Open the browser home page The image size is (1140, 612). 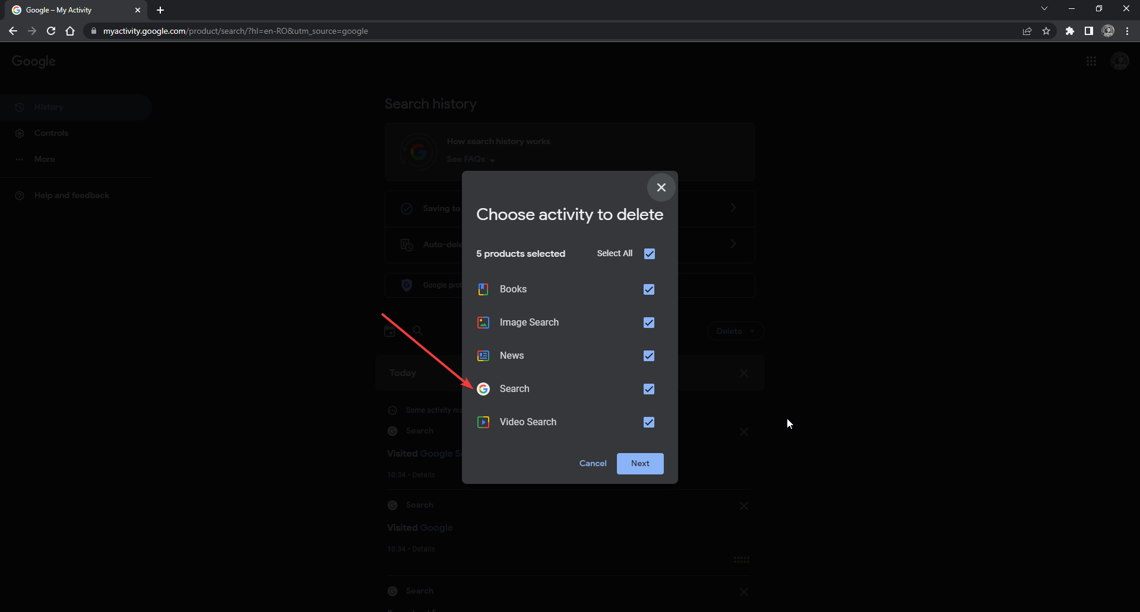click(x=70, y=31)
